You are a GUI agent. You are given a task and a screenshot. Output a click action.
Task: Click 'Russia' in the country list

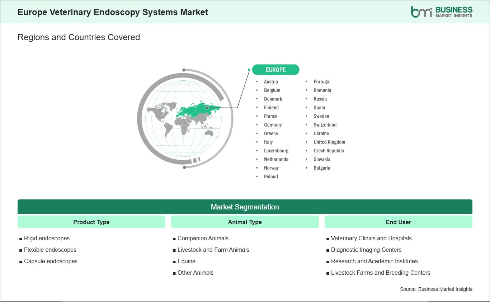320,99
